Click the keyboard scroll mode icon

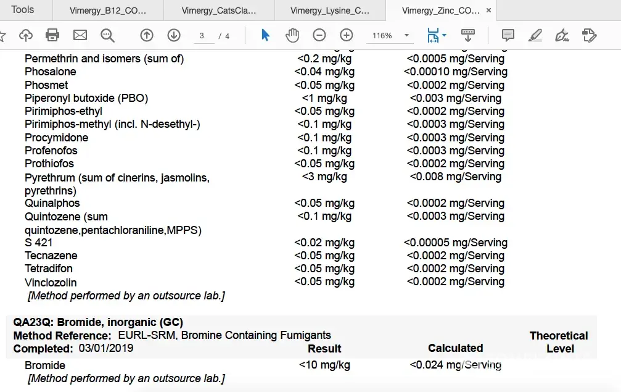point(468,35)
